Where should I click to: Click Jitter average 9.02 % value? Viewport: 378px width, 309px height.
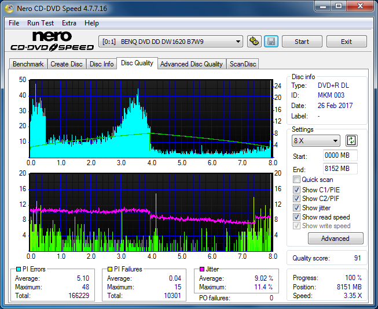click(x=264, y=278)
